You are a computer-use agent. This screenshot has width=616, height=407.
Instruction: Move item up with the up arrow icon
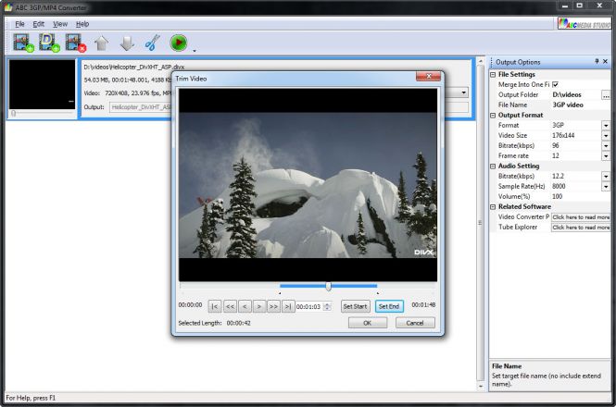tap(101, 42)
